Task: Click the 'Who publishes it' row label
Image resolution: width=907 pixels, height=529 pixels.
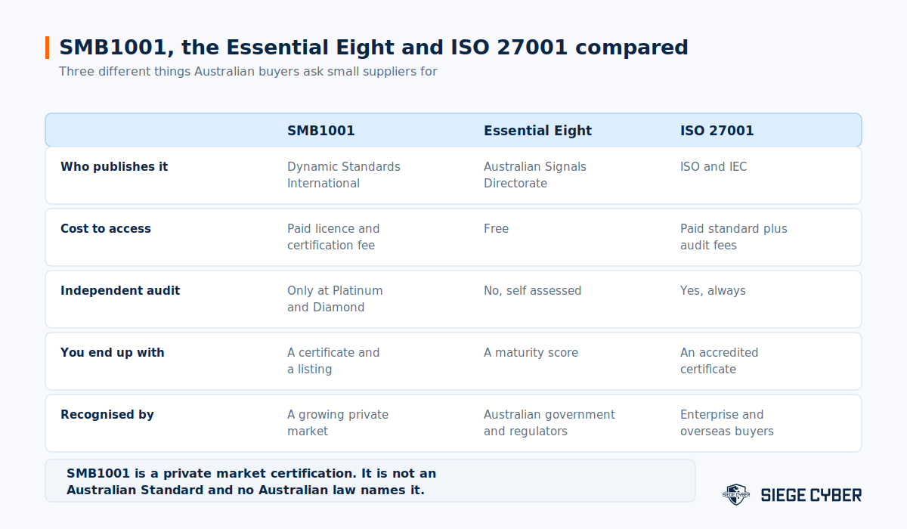Action: pyautogui.click(x=114, y=167)
